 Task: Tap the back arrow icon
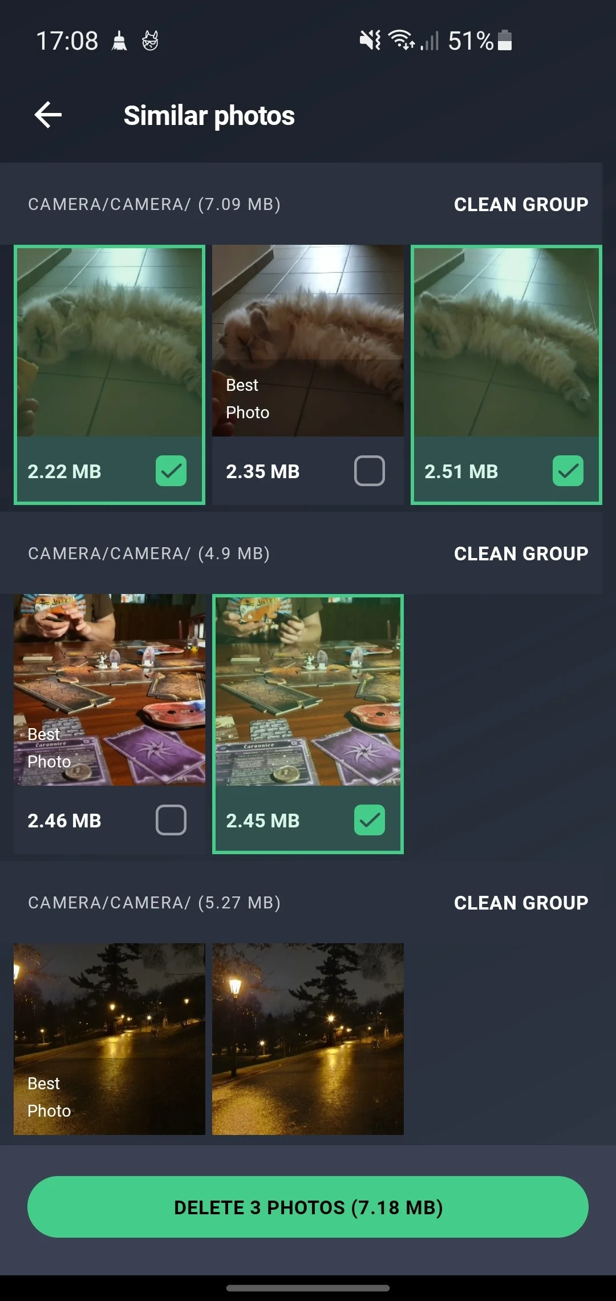coord(48,115)
